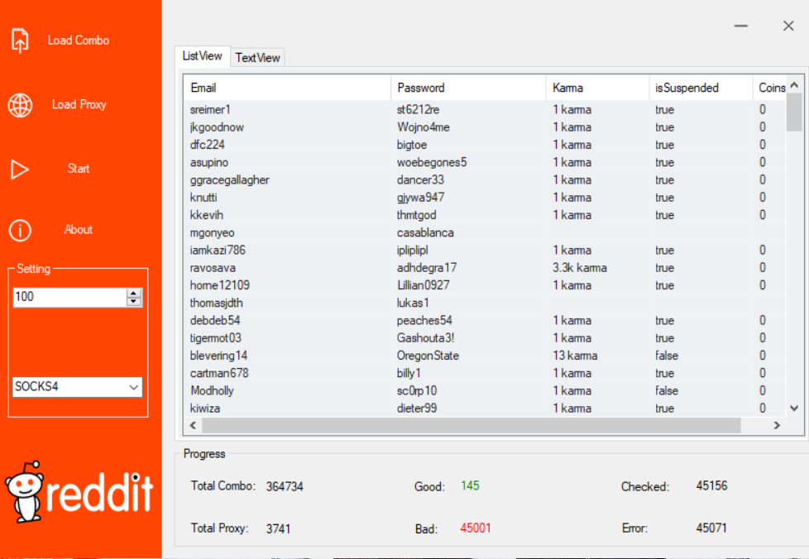This screenshot has width=809, height=559.
Task: Open the Load Proxy option
Action: (79, 105)
